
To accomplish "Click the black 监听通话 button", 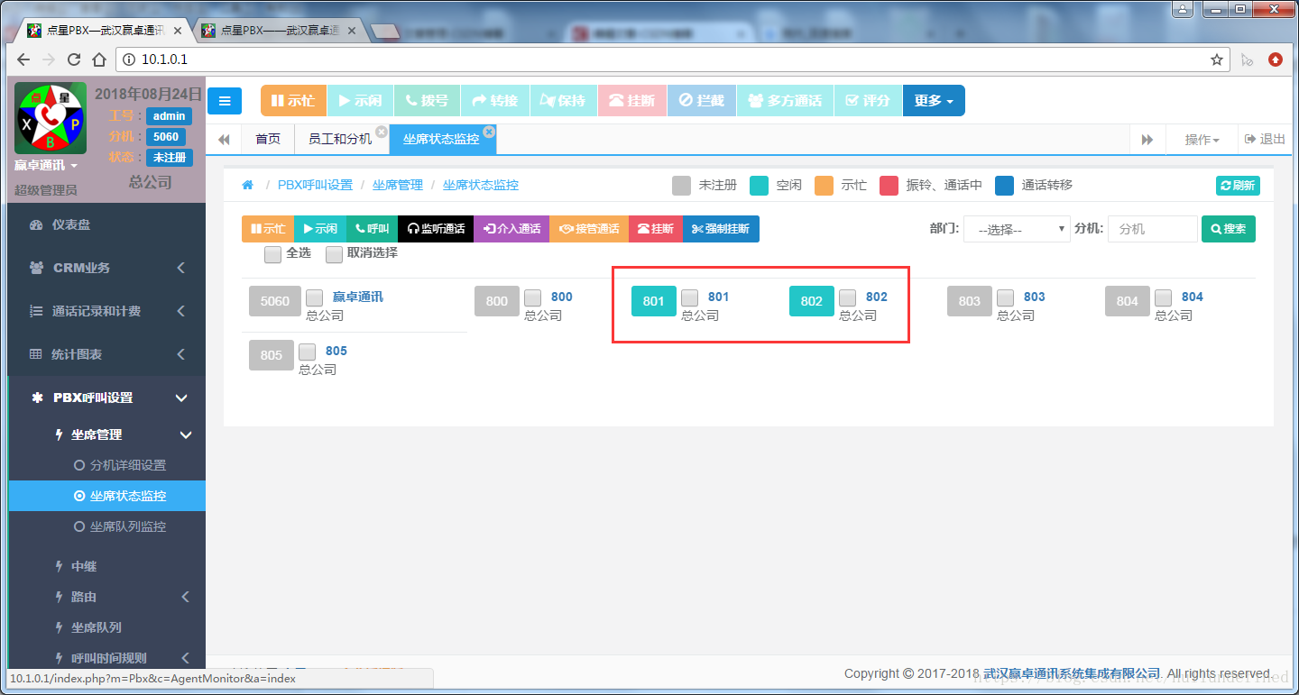I will (436, 229).
